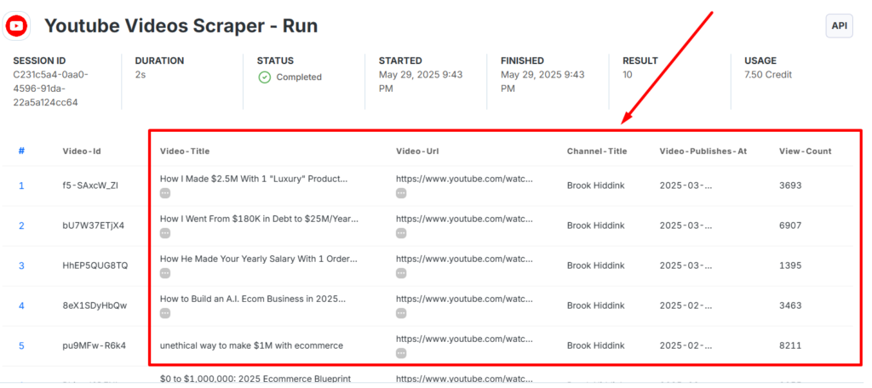
Task: Click the YouTube logo icon
Action: pyautogui.click(x=16, y=26)
